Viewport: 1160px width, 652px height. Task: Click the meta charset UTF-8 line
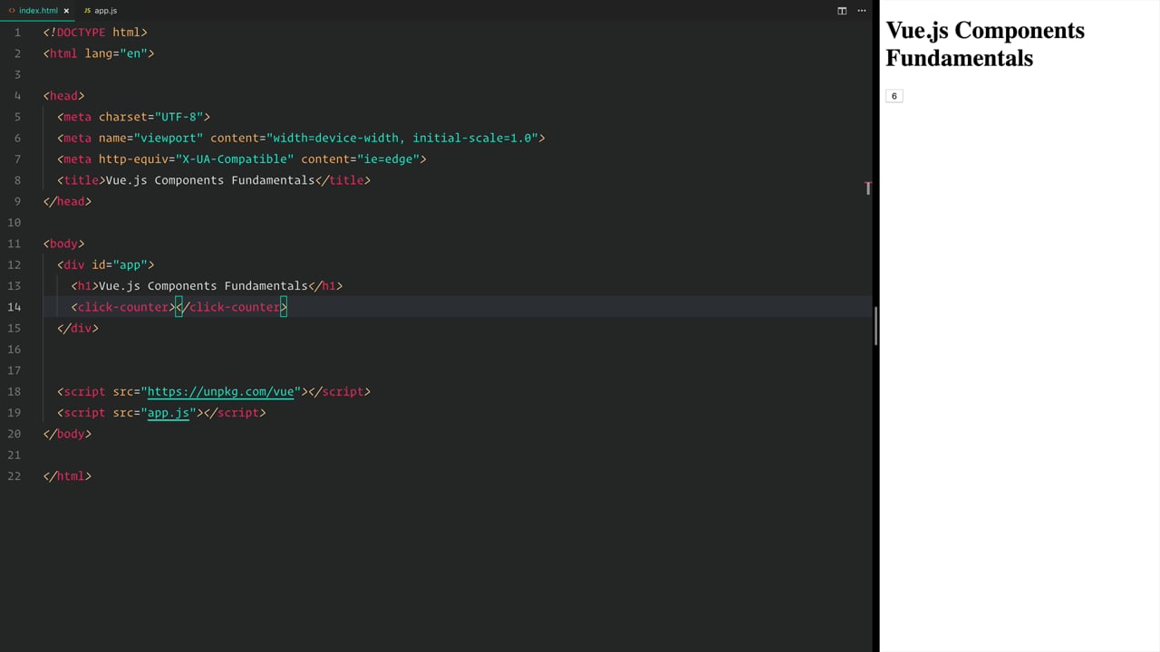click(133, 117)
